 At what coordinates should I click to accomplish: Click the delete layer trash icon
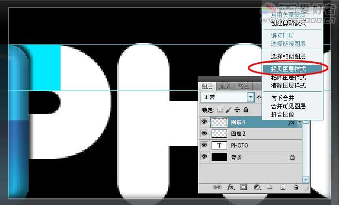[x=296, y=187]
